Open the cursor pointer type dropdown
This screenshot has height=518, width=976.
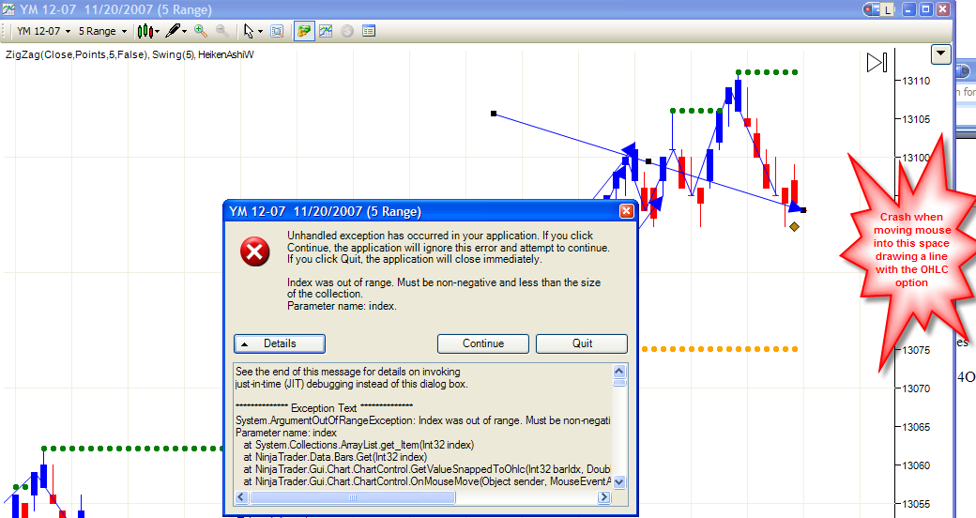point(252,31)
